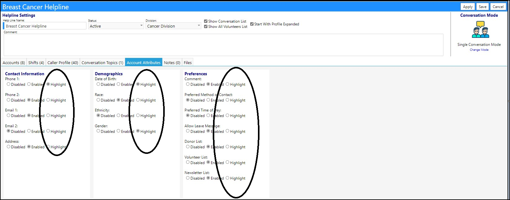The image size is (510, 200).
Task: Set Address to Disabled
Action: [8, 147]
